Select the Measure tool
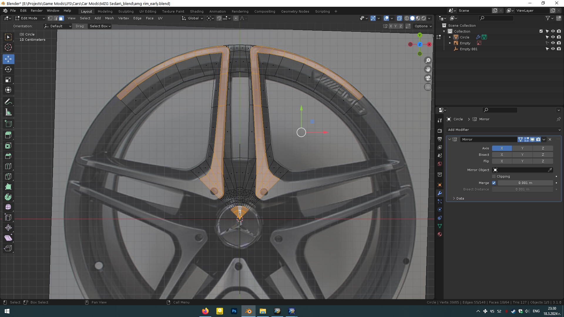 tap(8, 112)
